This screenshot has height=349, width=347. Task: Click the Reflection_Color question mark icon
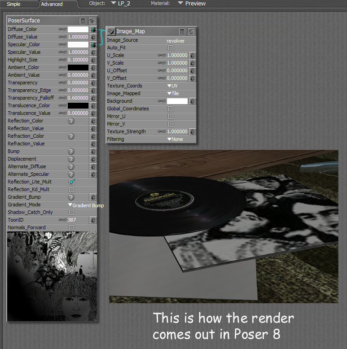[x=71, y=121]
